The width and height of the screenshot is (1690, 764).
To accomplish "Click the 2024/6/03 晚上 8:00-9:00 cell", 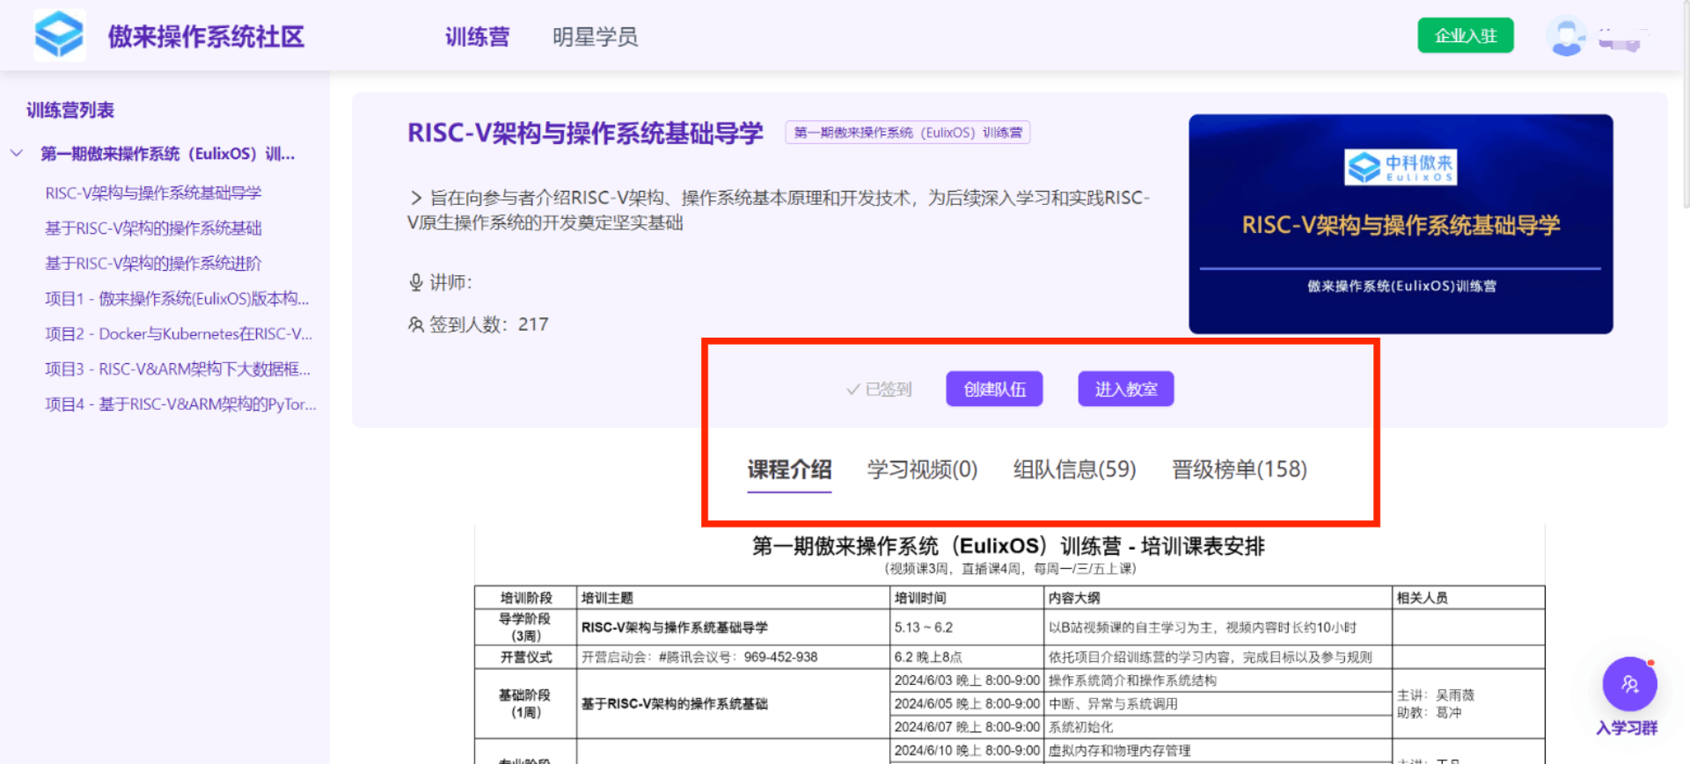I will point(966,680).
